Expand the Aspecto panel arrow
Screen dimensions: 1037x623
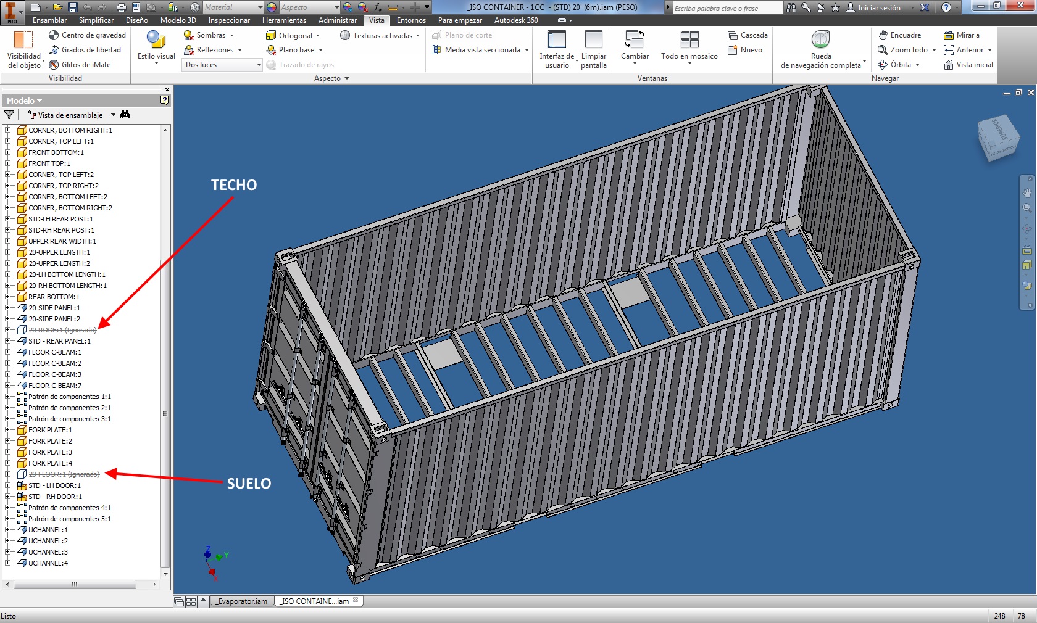pyautogui.click(x=347, y=78)
